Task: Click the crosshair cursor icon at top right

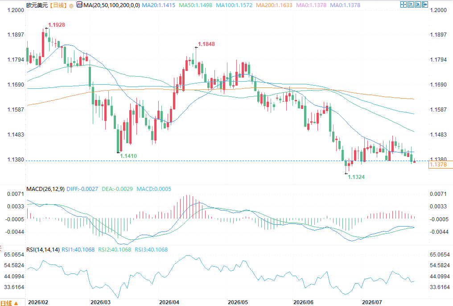Action: pos(404,4)
